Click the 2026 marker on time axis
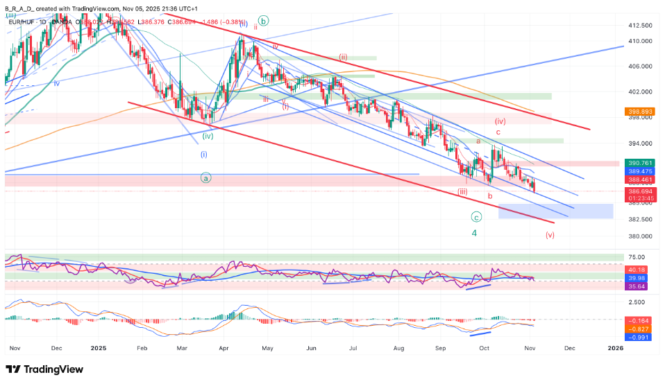 pos(615,348)
